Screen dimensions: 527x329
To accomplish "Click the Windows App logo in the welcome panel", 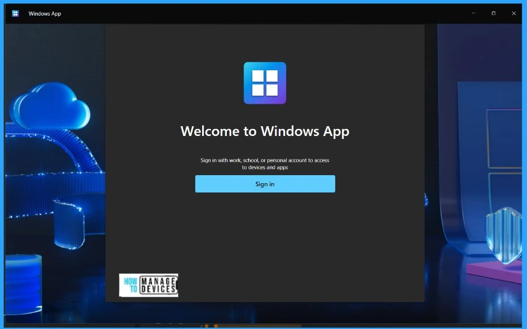I will 265,83.
